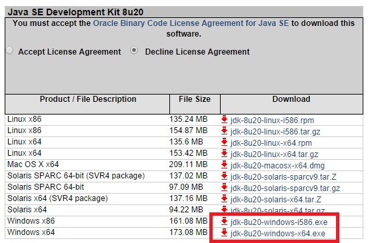
Task: Download jdk-8u20-solaris-sparcv9.tar.gz file link
Action: [285, 188]
